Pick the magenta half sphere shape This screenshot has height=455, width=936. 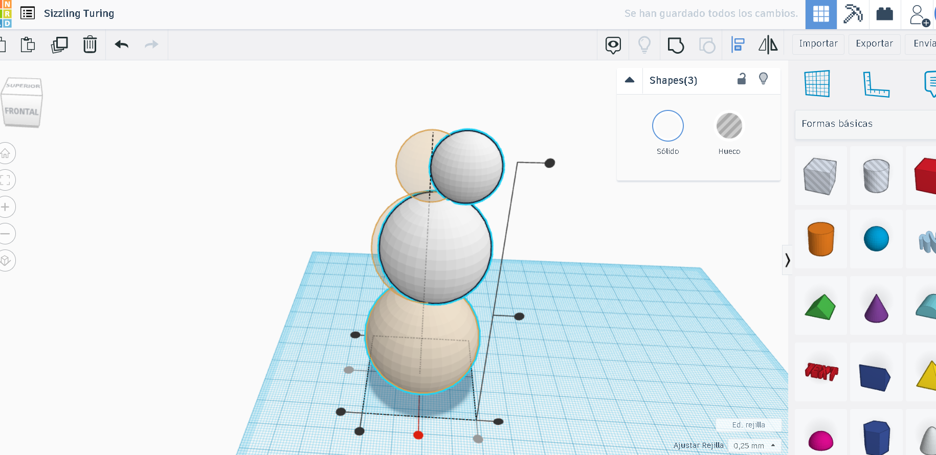pyautogui.click(x=821, y=441)
